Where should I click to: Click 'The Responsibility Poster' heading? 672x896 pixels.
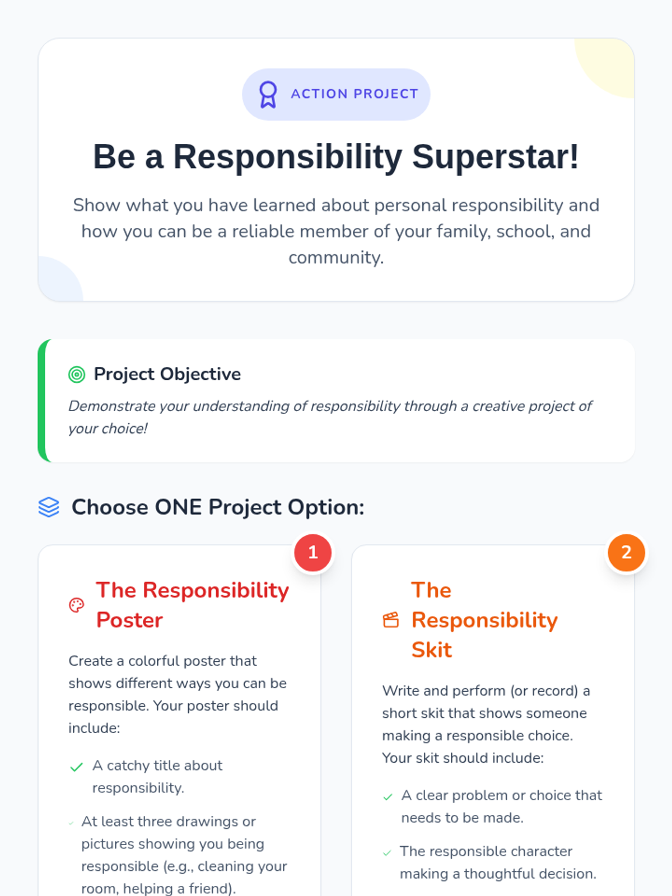click(x=193, y=605)
